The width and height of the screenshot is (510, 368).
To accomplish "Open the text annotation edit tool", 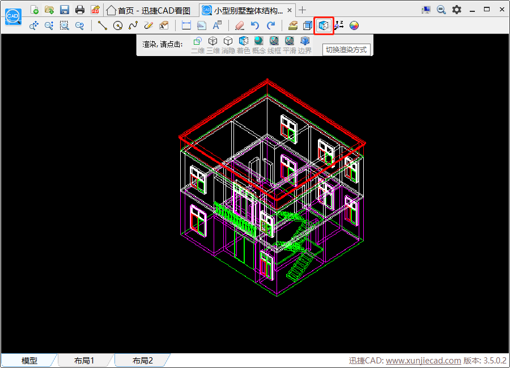I will 164,25.
